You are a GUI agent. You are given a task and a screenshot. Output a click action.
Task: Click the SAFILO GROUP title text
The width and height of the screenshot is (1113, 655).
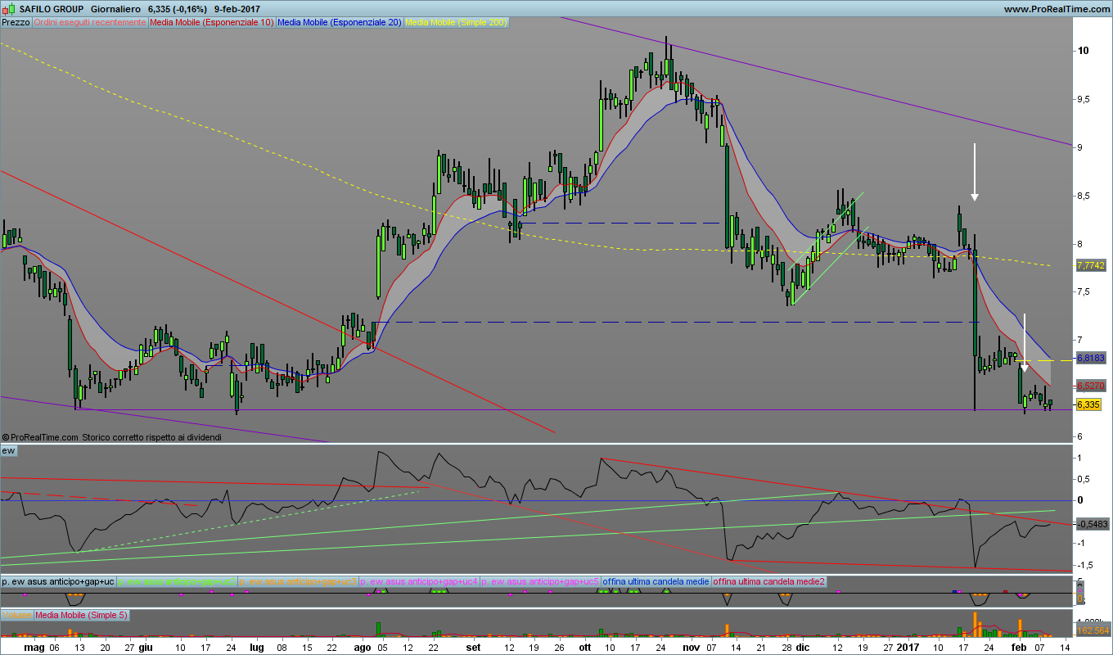(52, 8)
